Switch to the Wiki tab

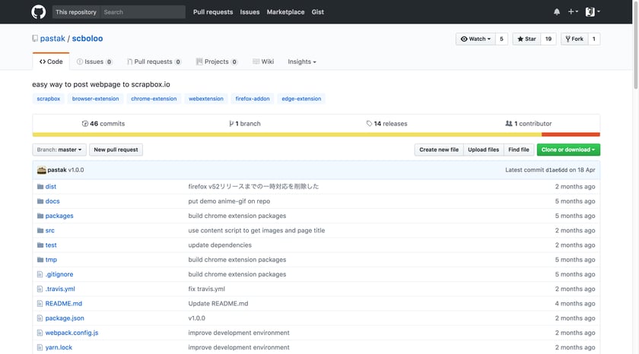263,62
